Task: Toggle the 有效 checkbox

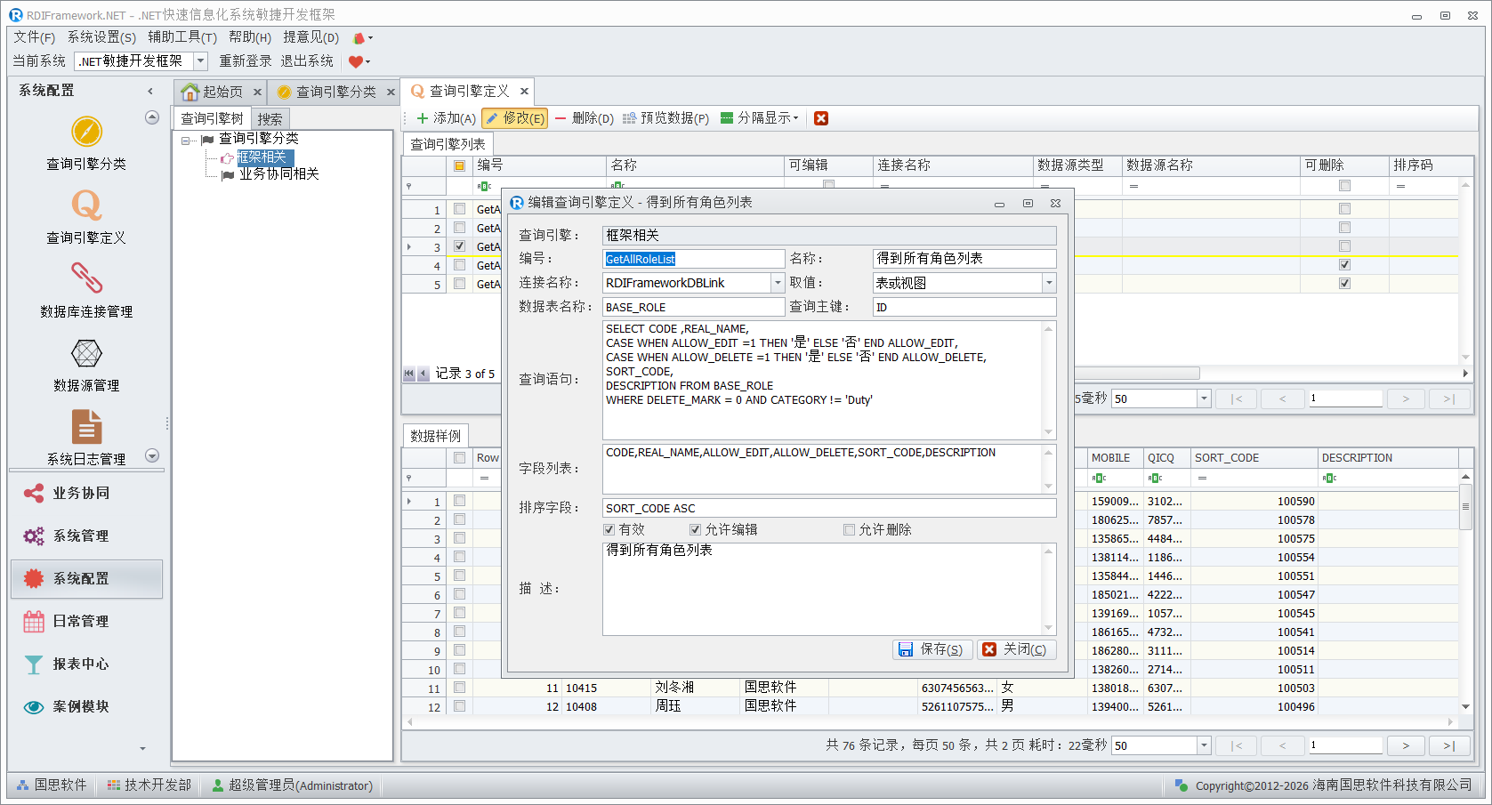Action: (x=609, y=530)
